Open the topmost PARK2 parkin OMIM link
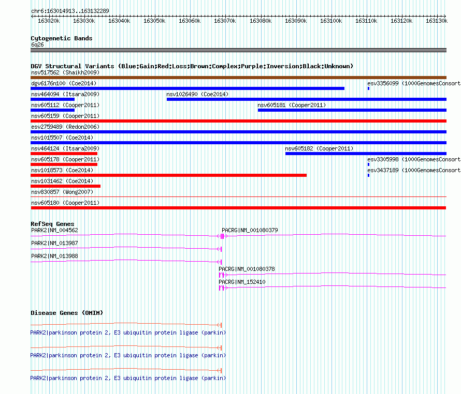Viewport: 461px width, 394px height. tap(128, 332)
